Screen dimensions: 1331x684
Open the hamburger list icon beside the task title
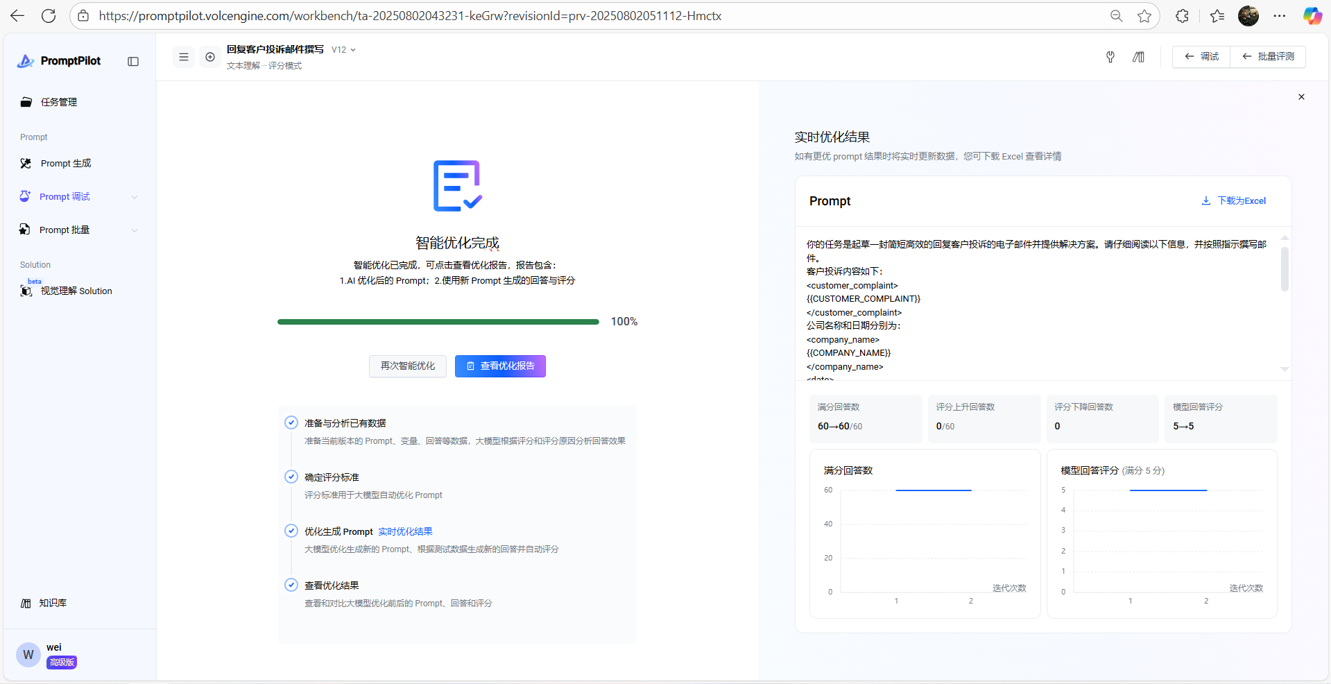click(x=184, y=57)
